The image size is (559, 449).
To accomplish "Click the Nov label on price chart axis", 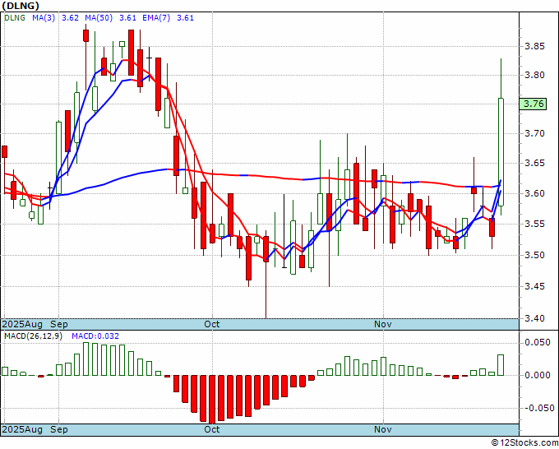I will pyautogui.click(x=383, y=324).
